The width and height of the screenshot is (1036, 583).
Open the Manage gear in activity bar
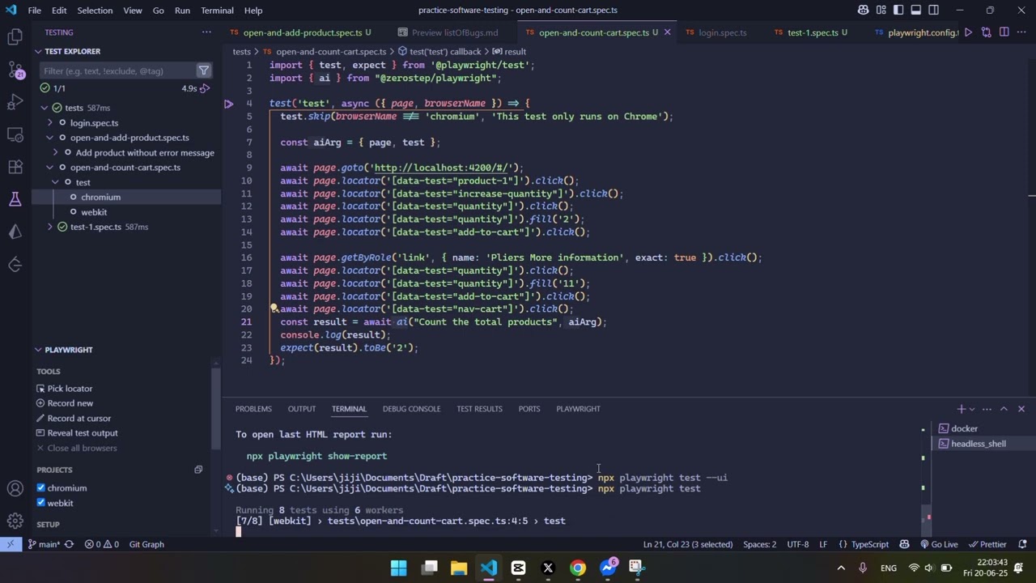(x=15, y=521)
